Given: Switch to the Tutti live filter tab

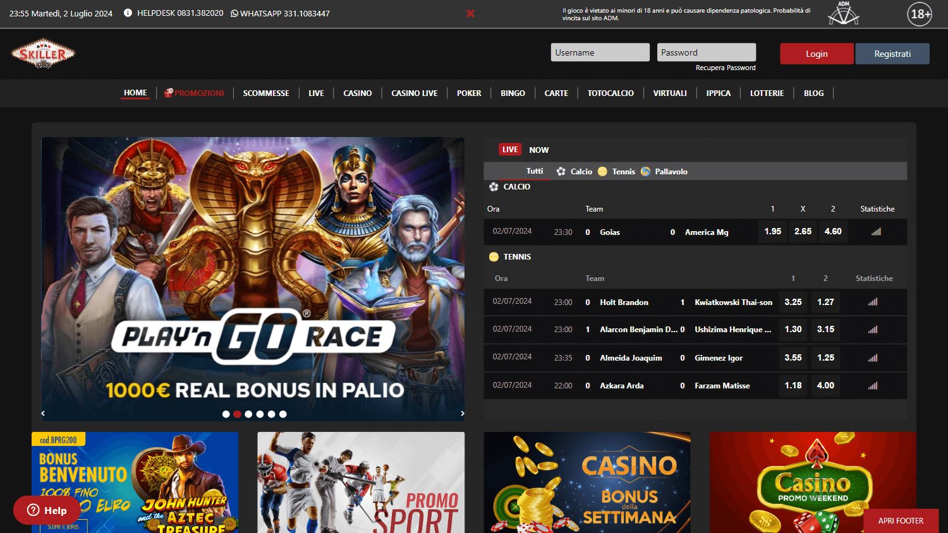Looking at the screenshot, I should pos(535,171).
